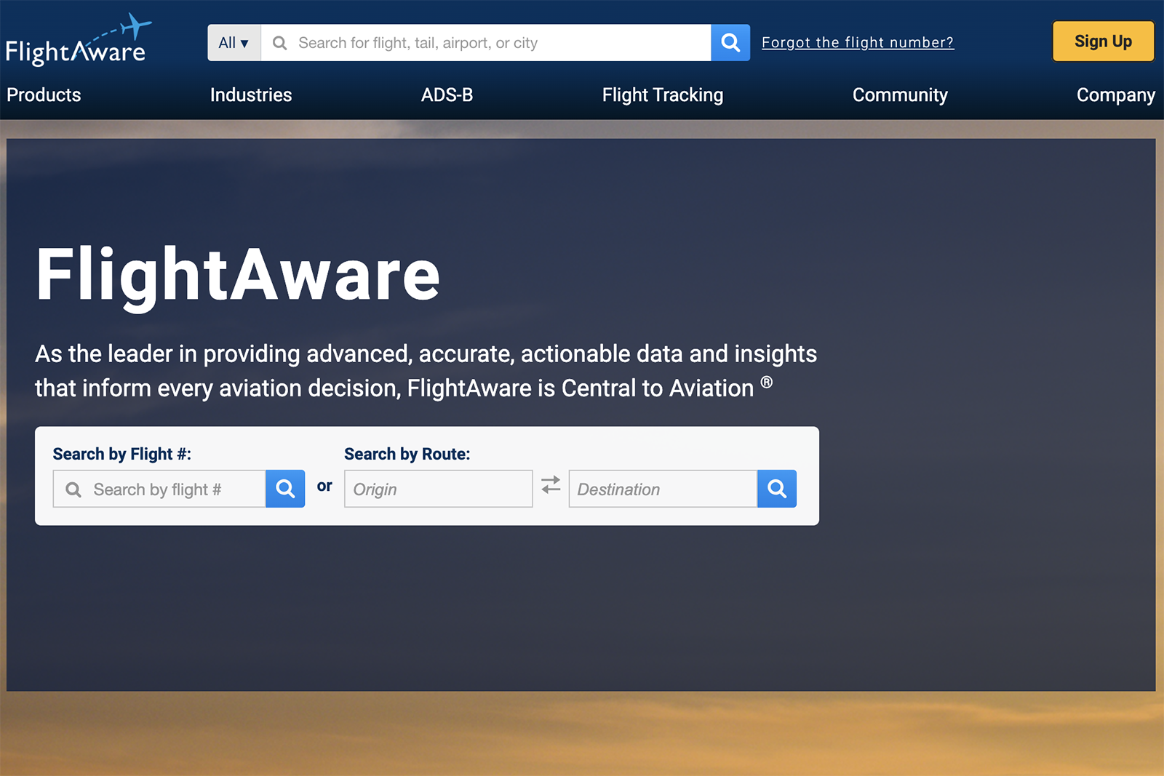The width and height of the screenshot is (1164, 776).
Task: Open the Forgot the flight number link
Action: click(x=858, y=42)
